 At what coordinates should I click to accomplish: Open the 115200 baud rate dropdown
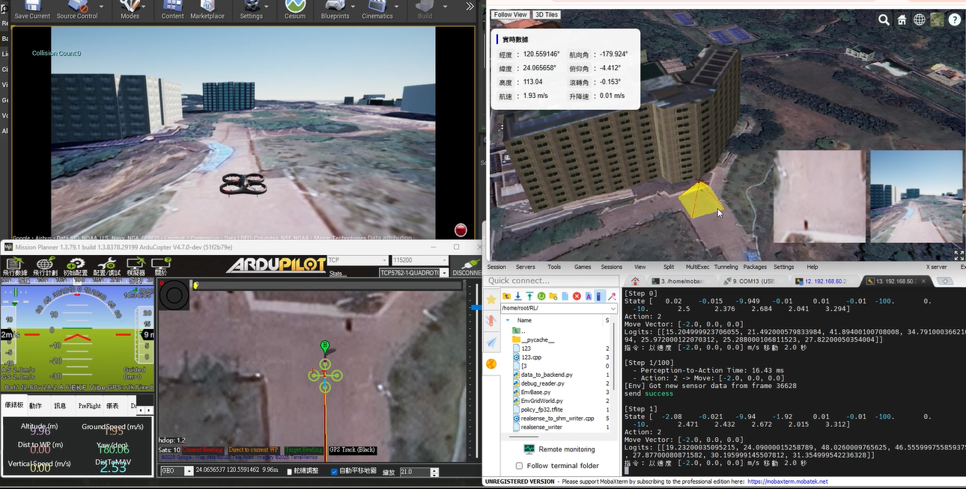point(444,261)
